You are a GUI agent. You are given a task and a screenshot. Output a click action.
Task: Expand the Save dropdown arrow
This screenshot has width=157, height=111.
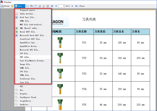24,6
